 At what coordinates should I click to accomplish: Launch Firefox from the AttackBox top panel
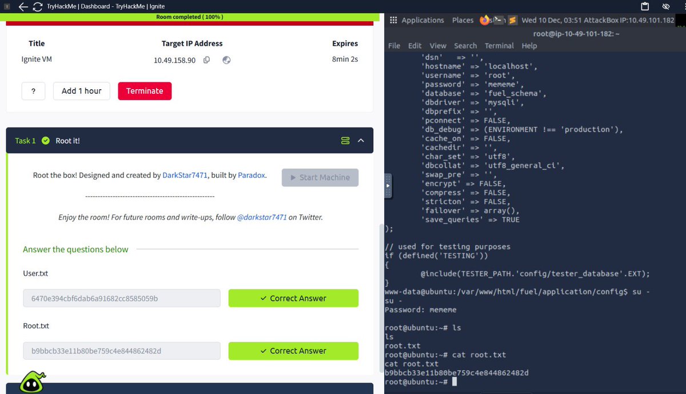(x=485, y=20)
